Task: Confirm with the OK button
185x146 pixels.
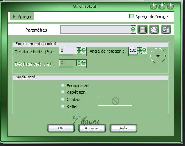Action: 61,128
